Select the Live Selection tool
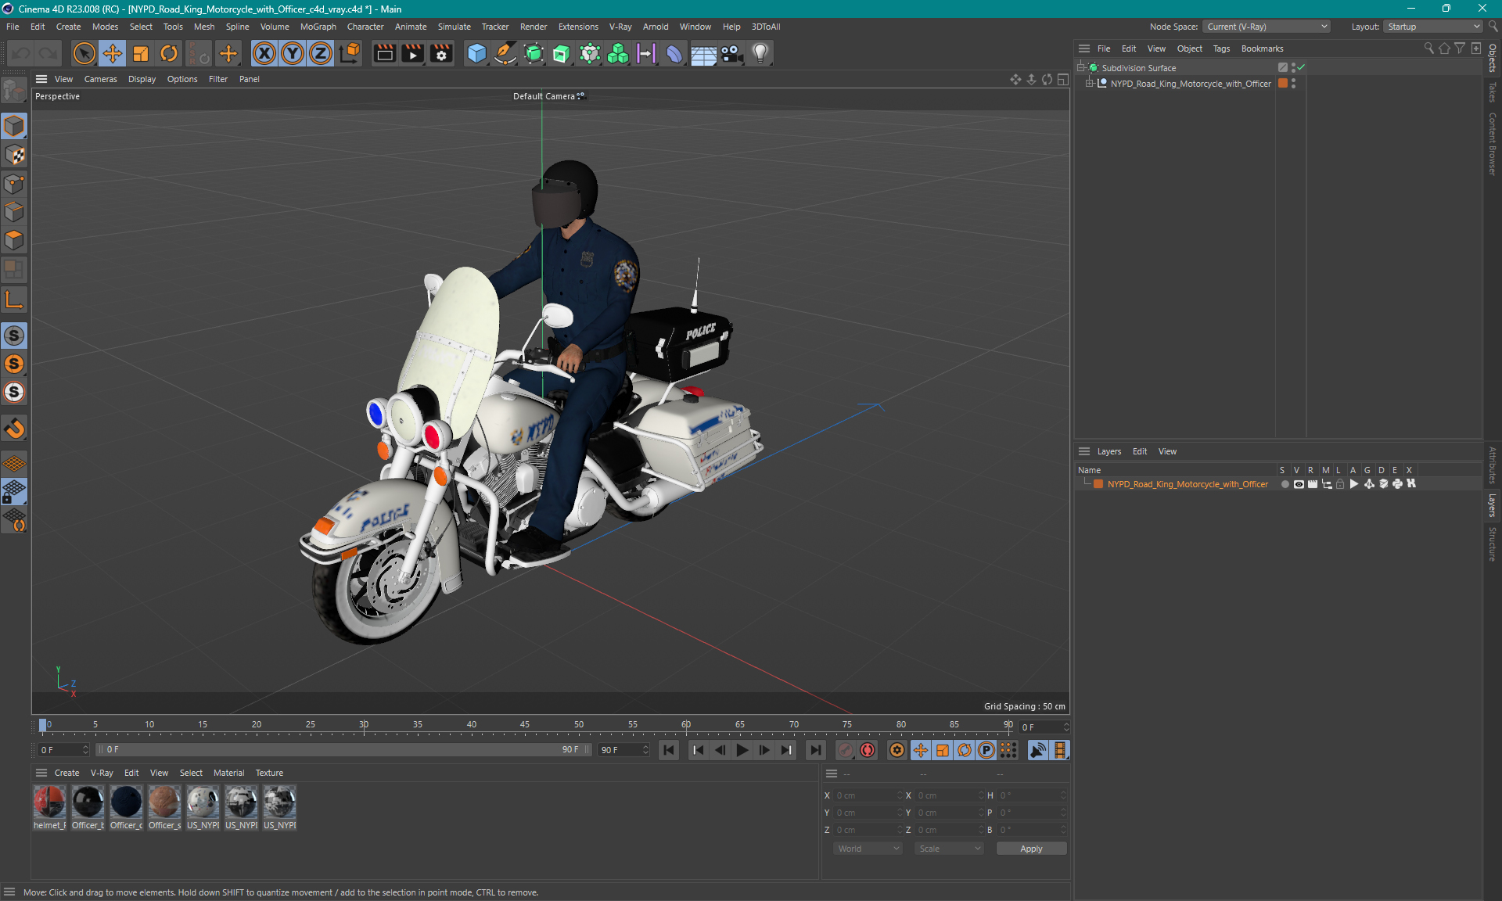This screenshot has height=901, width=1502. click(84, 53)
